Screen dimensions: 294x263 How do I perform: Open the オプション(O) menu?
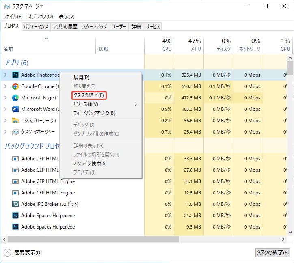click(41, 17)
